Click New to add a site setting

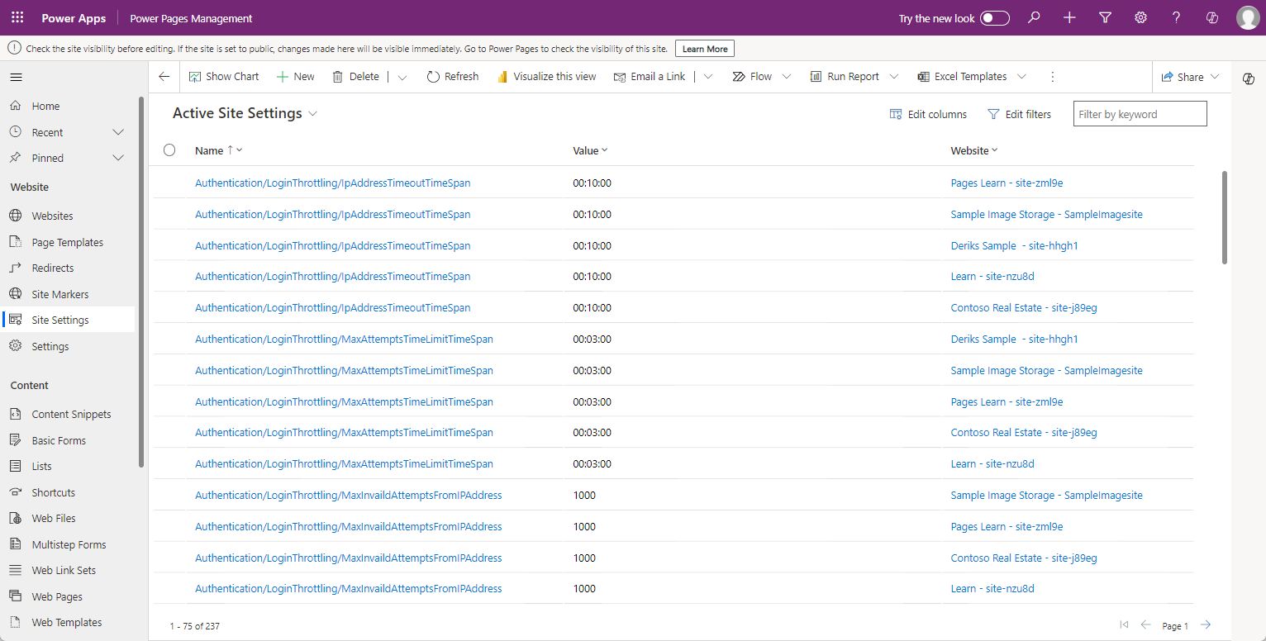click(295, 77)
